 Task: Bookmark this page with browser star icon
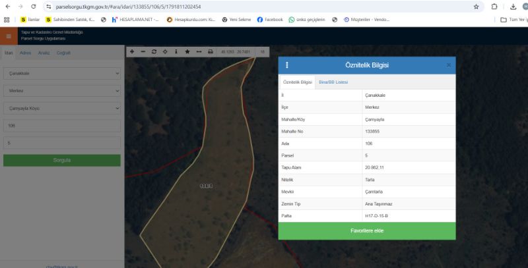(476, 7)
